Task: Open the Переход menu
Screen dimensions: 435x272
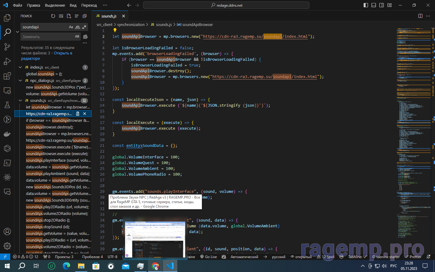Action: click(89, 5)
